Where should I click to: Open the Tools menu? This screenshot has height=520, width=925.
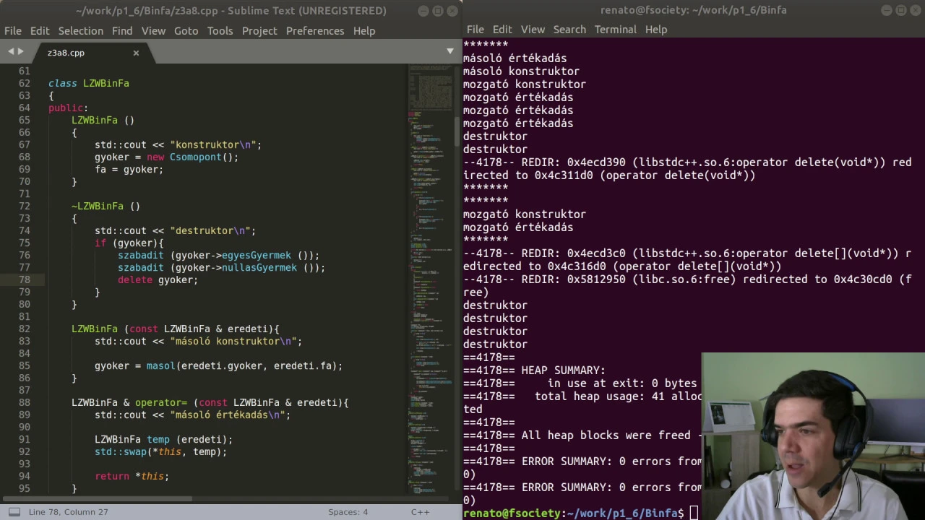click(x=220, y=31)
